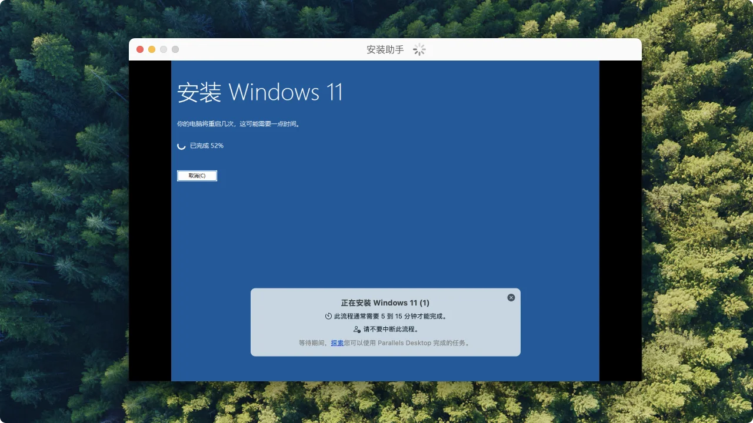The image size is (753, 423).
Task: Click the 已完成 52% status text
Action: [206, 146]
